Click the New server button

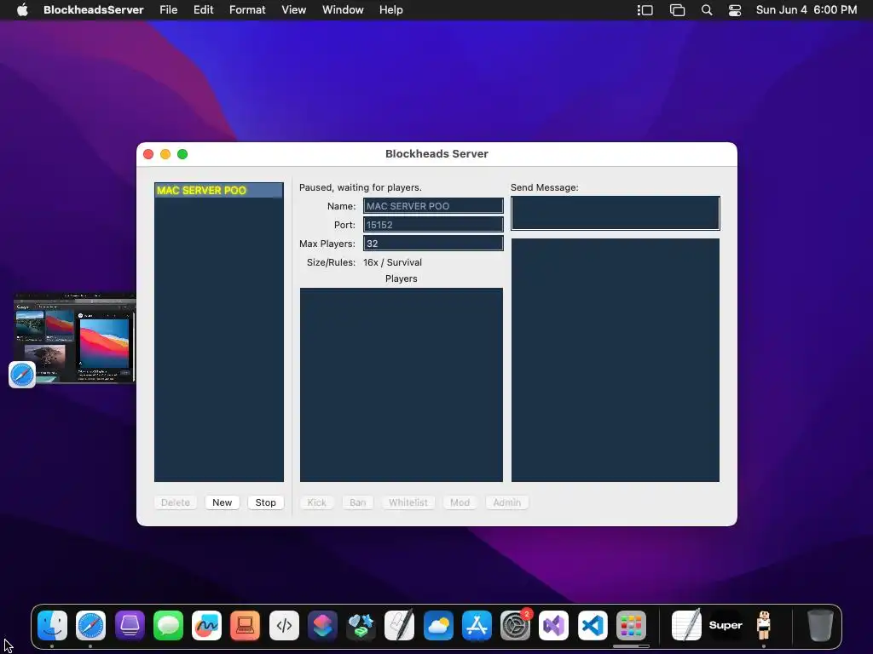pos(223,502)
